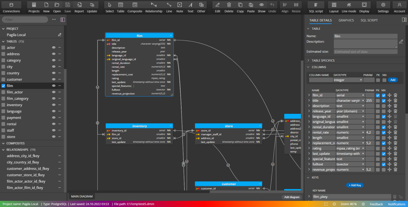Viewport: 408px width, 207px height.
Task: Toggle visibility of the actor table
Action: 54,48
